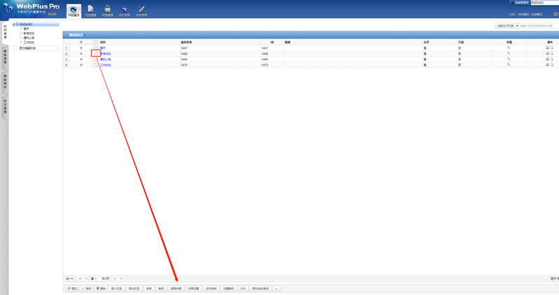Open the page size dropdown showing 40
The image size is (559, 295).
pyautogui.click(x=69, y=278)
